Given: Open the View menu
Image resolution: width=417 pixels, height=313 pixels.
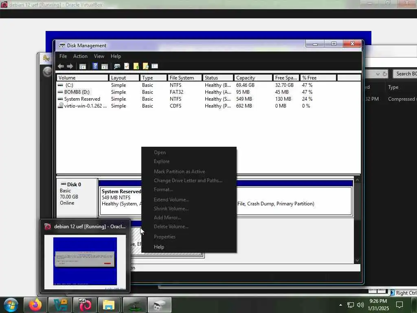Looking at the screenshot, I should pyautogui.click(x=99, y=56).
